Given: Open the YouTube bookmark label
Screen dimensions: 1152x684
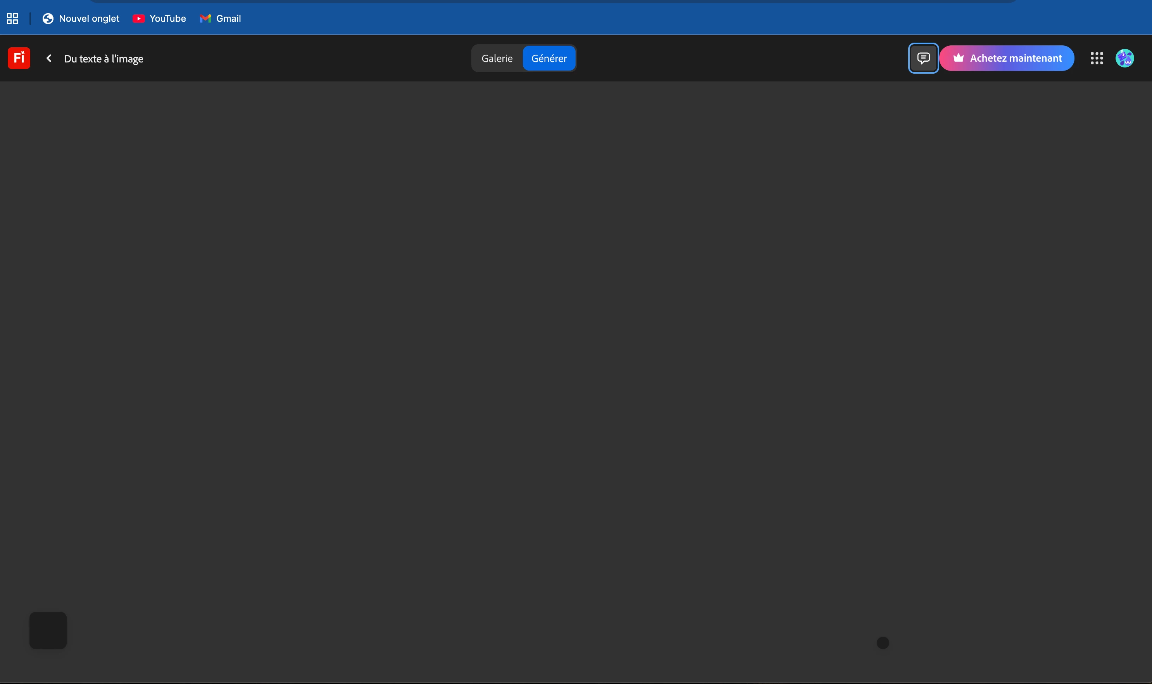Looking at the screenshot, I should coord(168,19).
